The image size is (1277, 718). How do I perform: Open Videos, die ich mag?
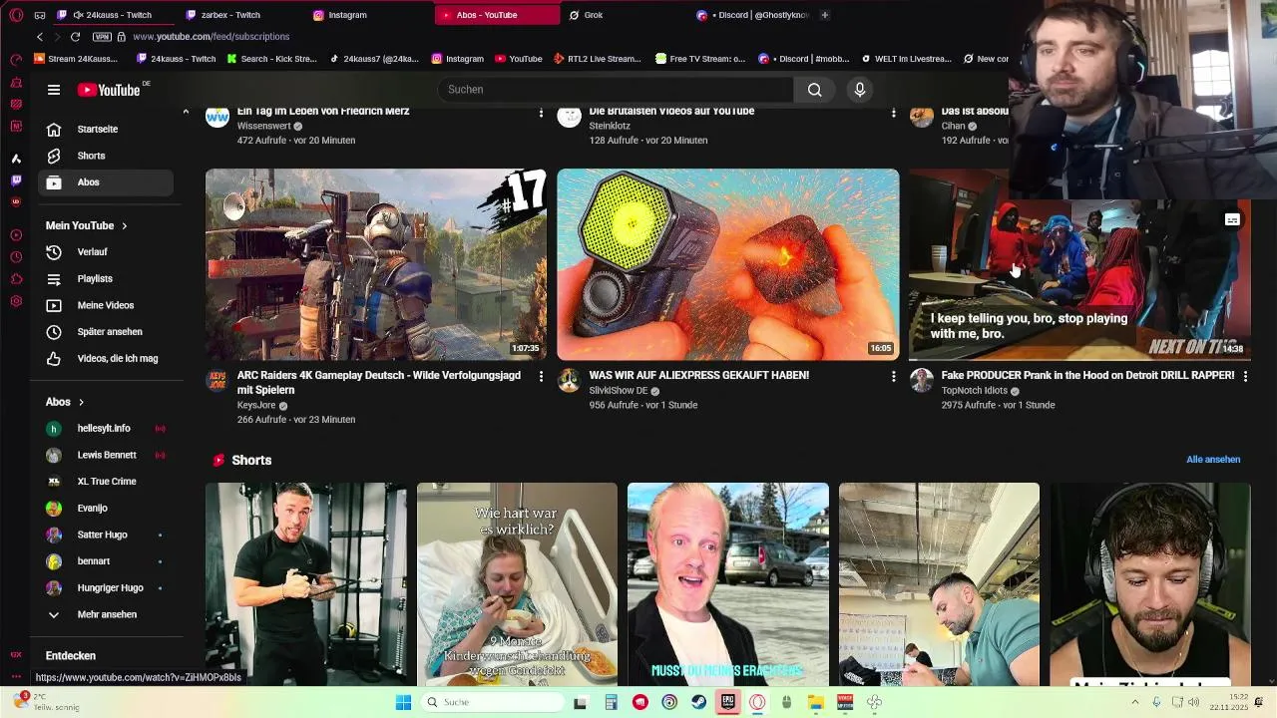pyautogui.click(x=106, y=358)
